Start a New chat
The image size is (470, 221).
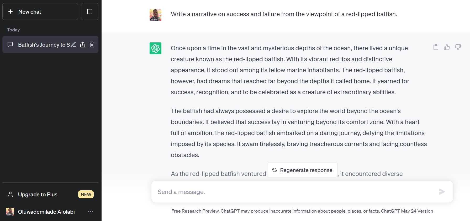click(x=40, y=12)
